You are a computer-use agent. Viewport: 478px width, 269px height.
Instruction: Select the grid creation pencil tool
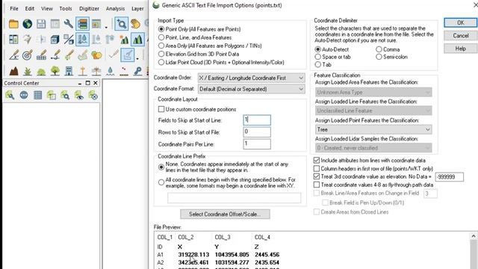tap(41, 55)
